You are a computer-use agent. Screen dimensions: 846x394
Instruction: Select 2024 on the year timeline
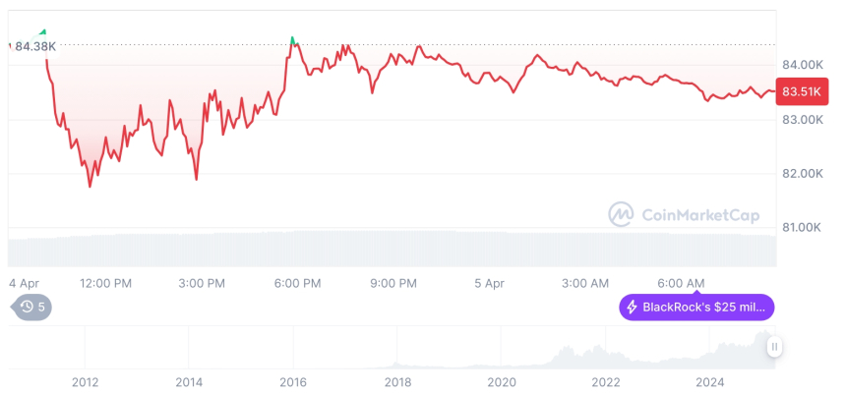pos(709,381)
